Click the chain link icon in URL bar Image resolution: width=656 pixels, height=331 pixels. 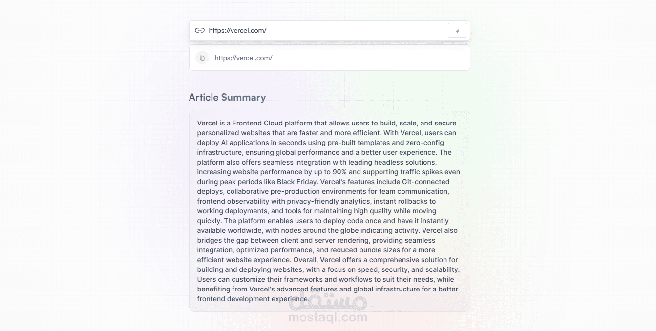(x=199, y=30)
